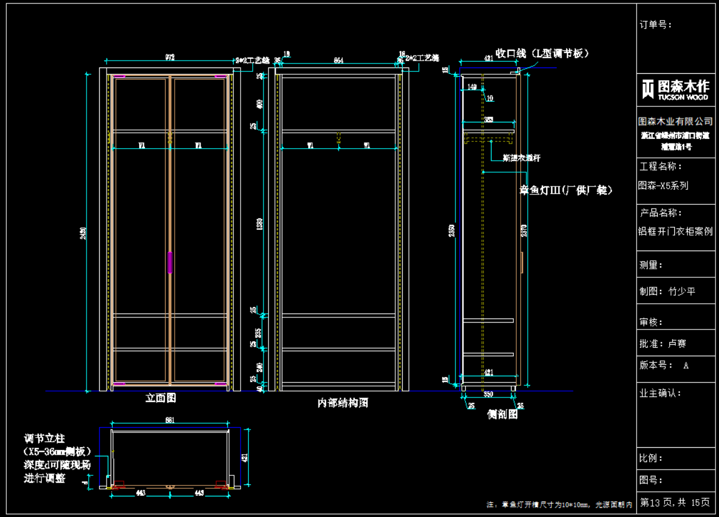This screenshot has width=719, height=517.
Task: Click the 业主确认 owner confirmation field
Action: 660,393
